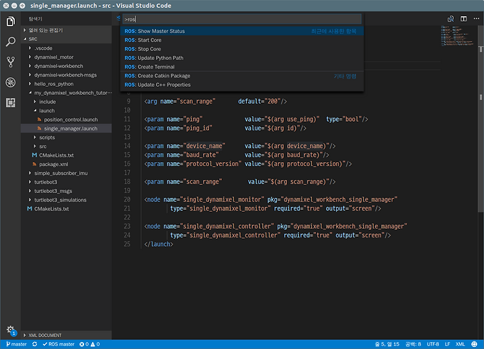Select single_manager.launch in explorer
The width and height of the screenshot is (484, 349).
(66, 128)
